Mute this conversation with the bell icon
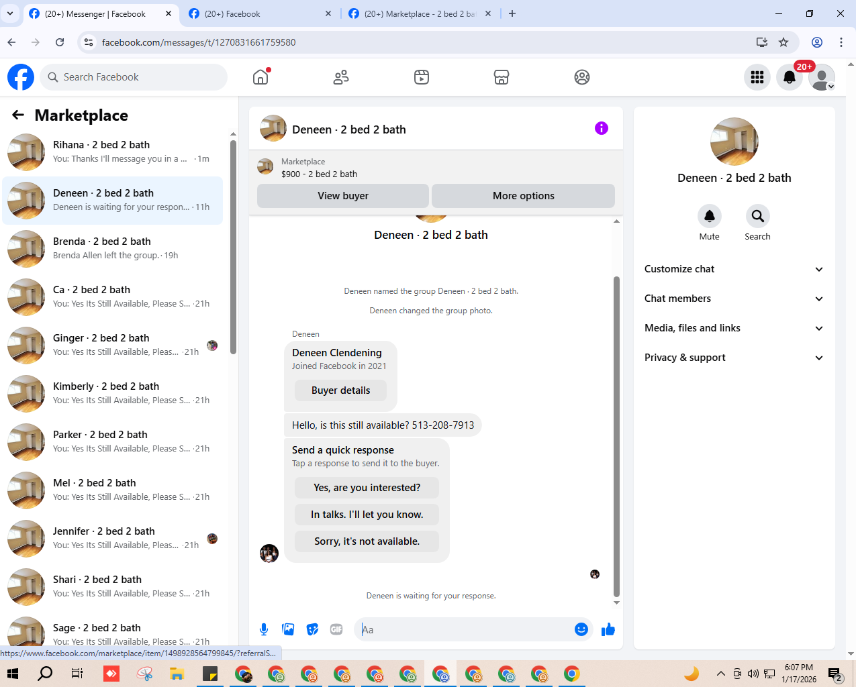 pyautogui.click(x=710, y=216)
